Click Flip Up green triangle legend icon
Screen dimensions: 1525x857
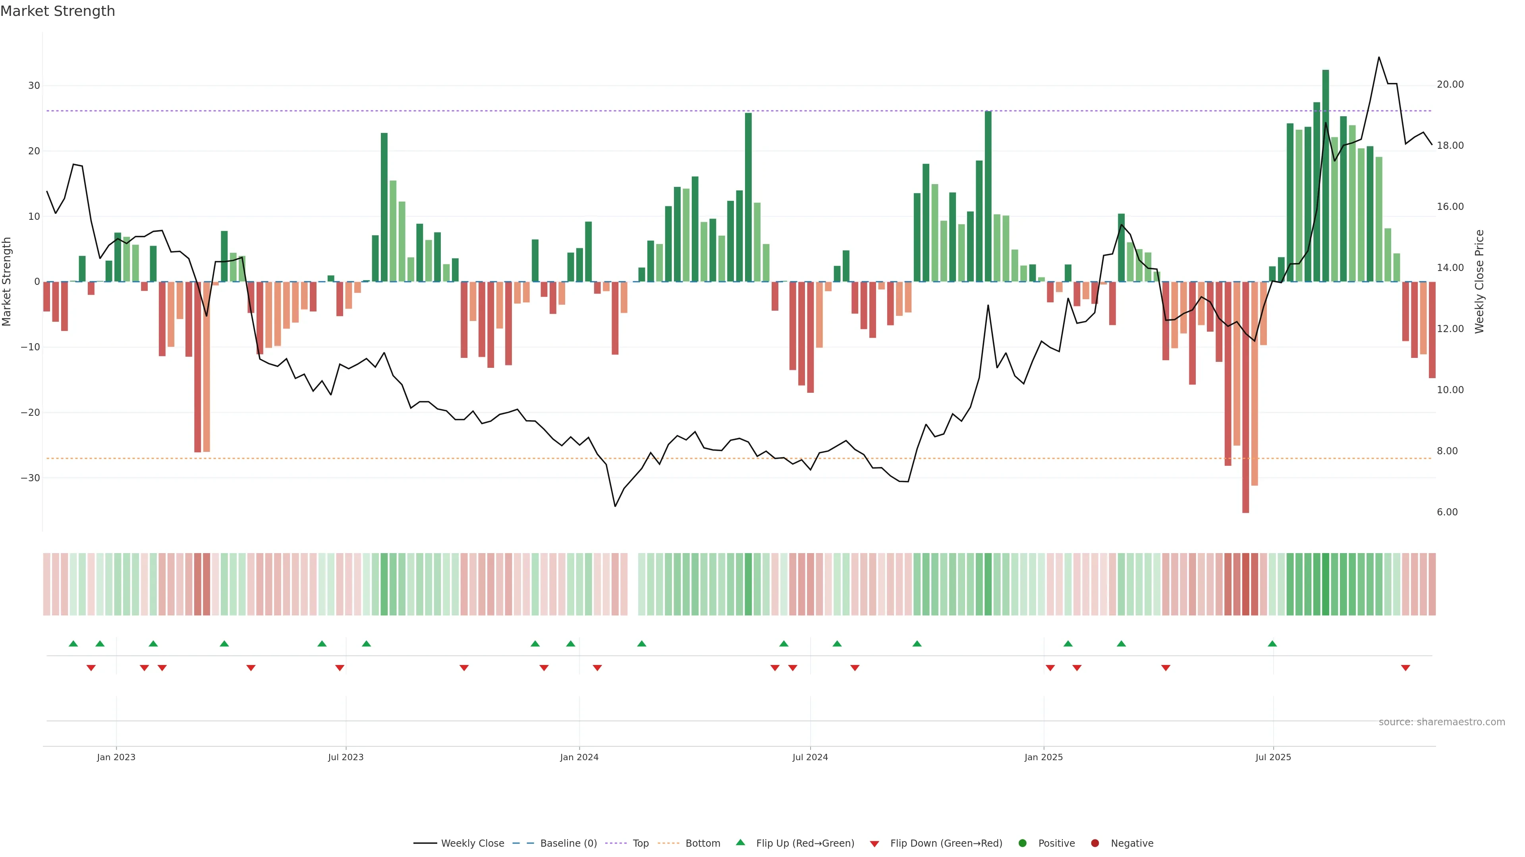[740, 843]
